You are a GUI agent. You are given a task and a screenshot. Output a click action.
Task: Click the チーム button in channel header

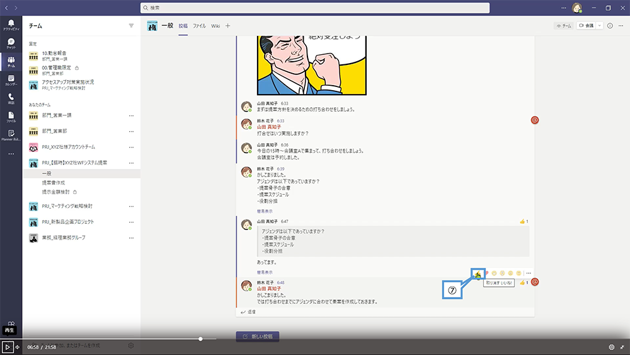coord(564,26)
